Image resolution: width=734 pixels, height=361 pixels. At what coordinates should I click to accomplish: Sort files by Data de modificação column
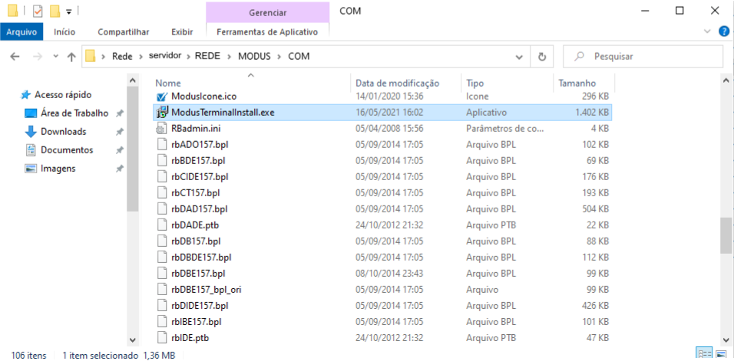(x=397, y=83)
